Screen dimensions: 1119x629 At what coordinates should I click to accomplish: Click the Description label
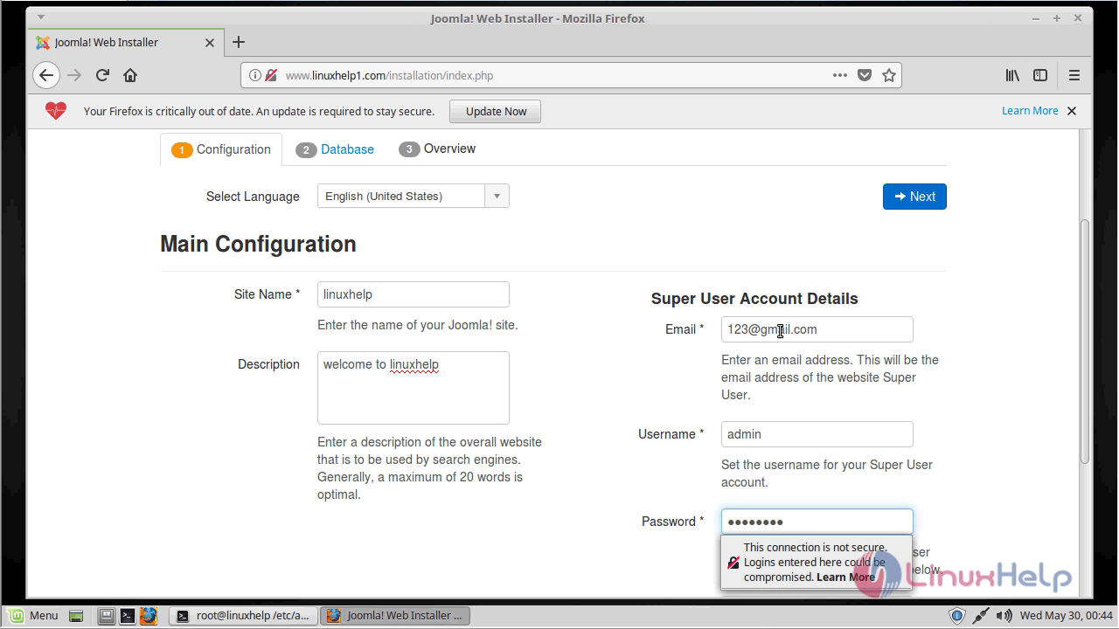[268, 364]
